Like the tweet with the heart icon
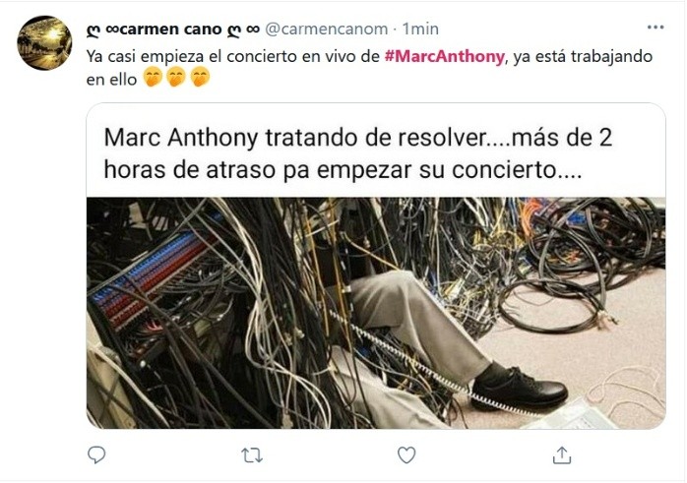The image size is (687, 483). click(x=406, y=455)
